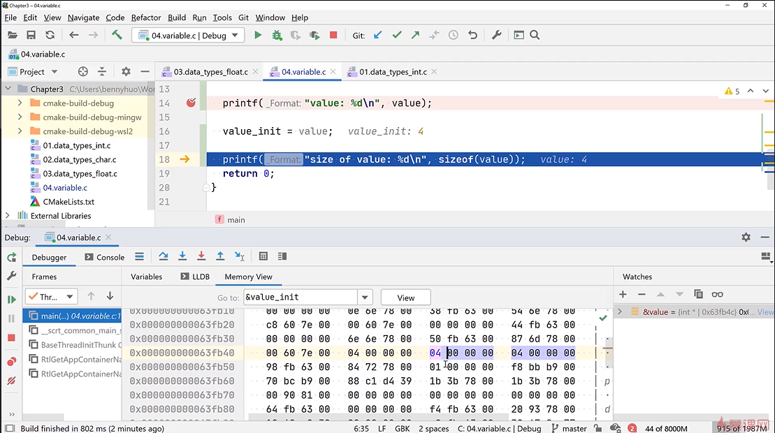Open the 04.variable.c | Debug configuration dropdown
775x433 pixels.
point(188,35)
